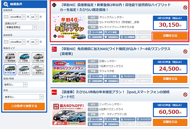This screenshot has width=190, height=129.
Task: Select the 軽自動車 vehicle type
Action: 10,58
